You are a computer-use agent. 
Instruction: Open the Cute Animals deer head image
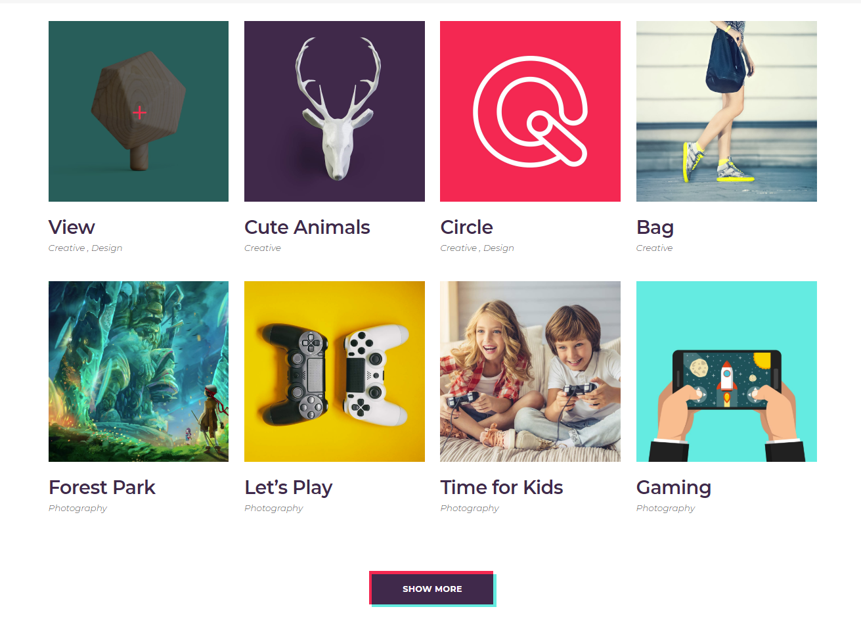click(334, 111)
